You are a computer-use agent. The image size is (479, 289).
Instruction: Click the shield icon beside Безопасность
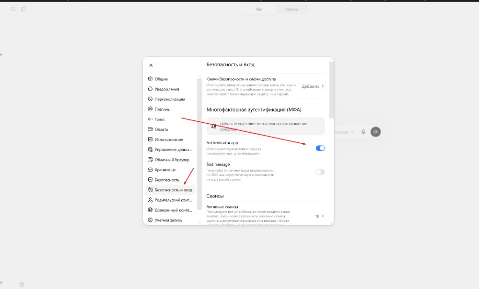pos(150,180)
